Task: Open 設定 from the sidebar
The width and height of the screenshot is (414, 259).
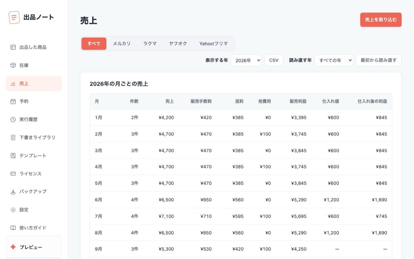Action: coord(34,210)
